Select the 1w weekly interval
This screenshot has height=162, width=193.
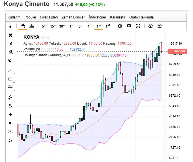point(99,26)
